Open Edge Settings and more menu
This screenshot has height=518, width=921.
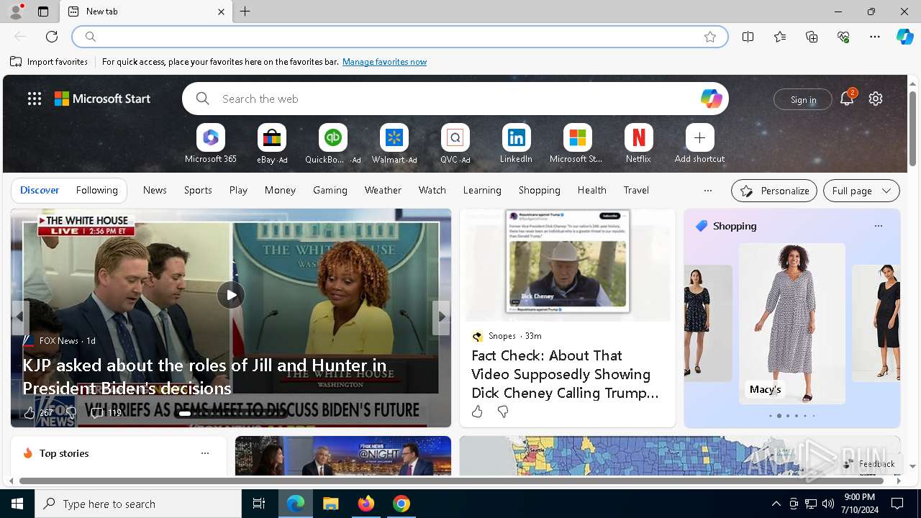click(875, 37)
